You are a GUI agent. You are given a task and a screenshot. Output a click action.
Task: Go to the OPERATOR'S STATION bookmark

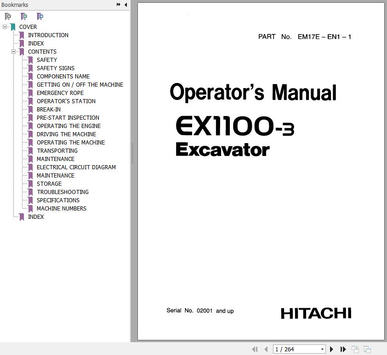[66, 101]
